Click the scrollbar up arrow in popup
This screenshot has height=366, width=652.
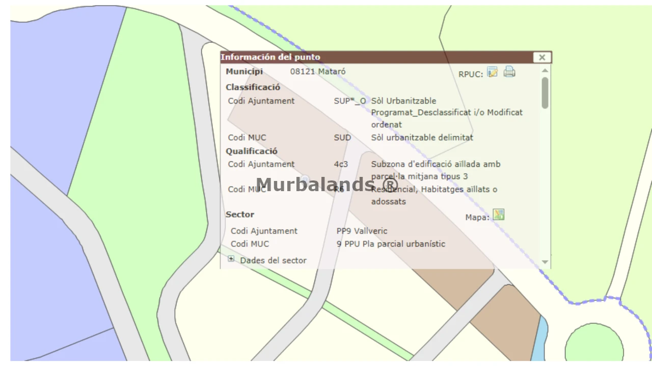point(545,71)
